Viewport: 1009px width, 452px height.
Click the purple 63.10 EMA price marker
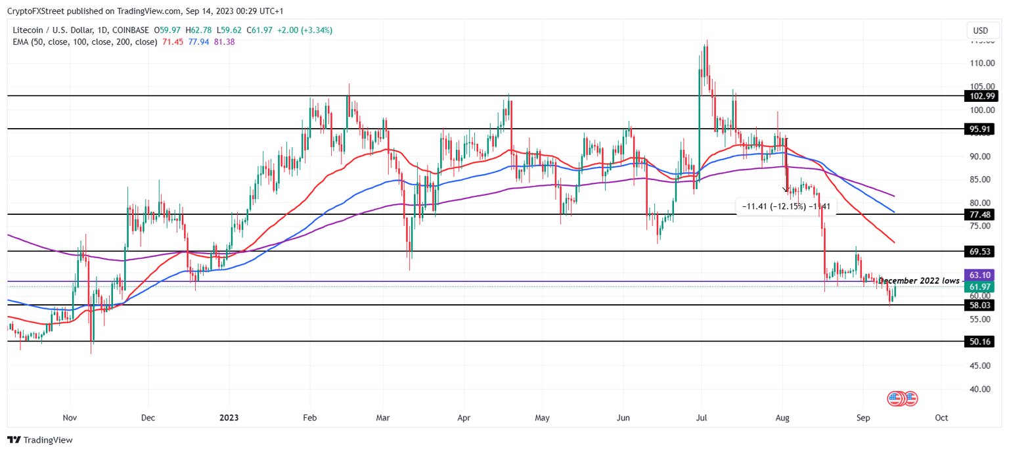click(x=978, y=275)
